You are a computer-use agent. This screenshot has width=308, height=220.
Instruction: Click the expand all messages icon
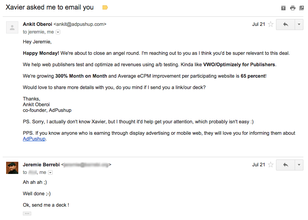283,8
